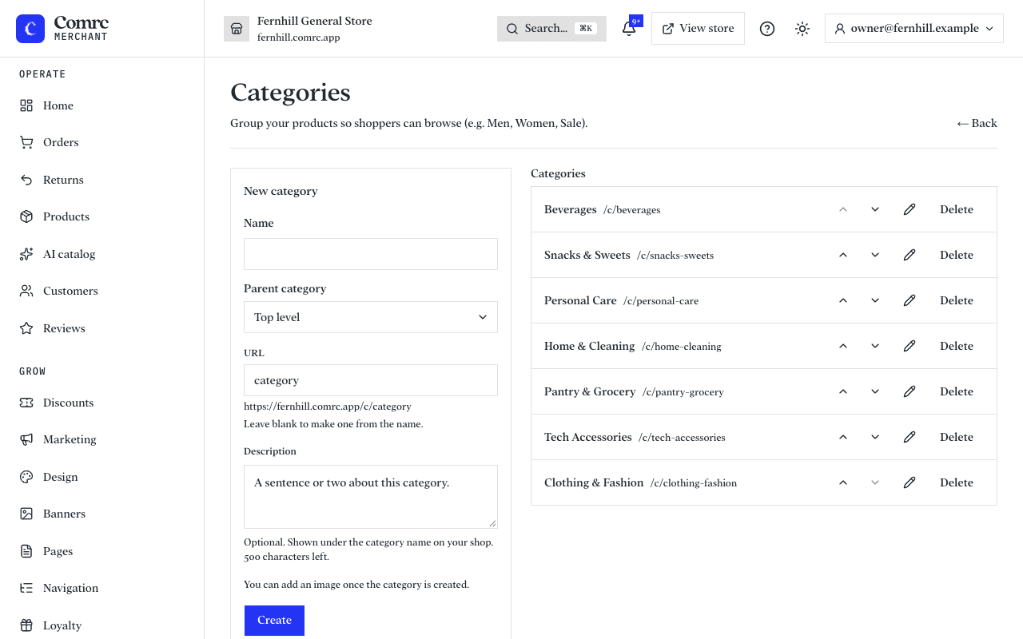Screen dimensions: 1023x639
Task: Edit Beverages category pencil icon
Action: [x=909, y=209]
